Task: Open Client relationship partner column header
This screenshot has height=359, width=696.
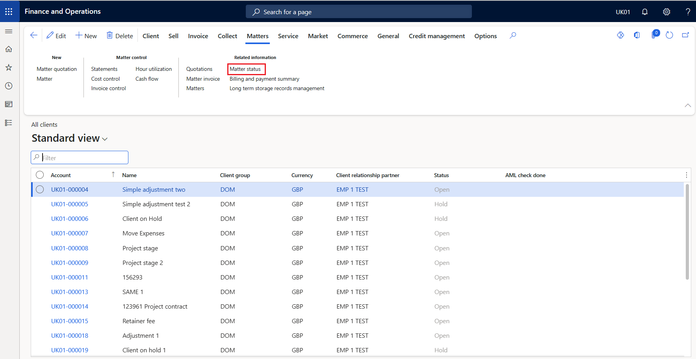Action: coord(367,175)
